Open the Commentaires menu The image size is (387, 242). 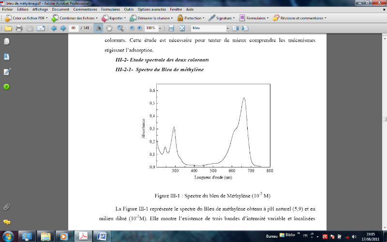pos(85,9)
